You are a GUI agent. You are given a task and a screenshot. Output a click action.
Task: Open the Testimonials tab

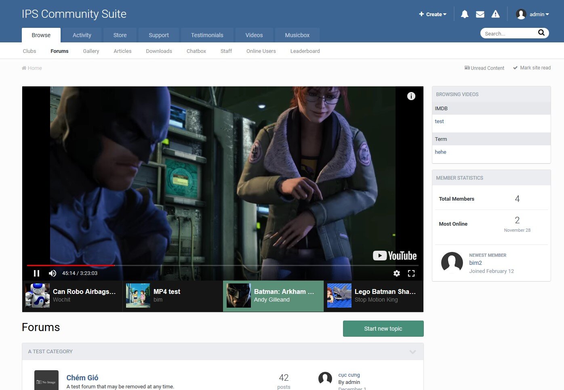[207, 35]
